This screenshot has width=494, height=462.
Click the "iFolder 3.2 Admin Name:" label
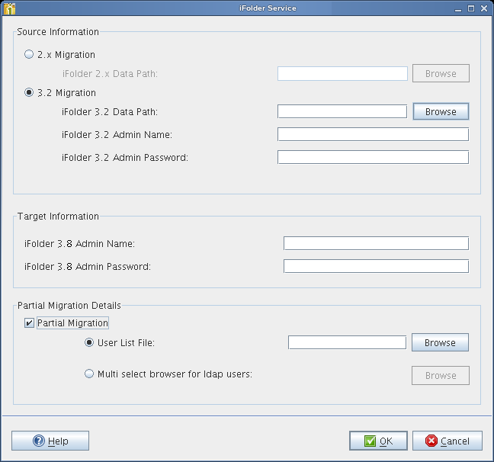tap(117, 135)
